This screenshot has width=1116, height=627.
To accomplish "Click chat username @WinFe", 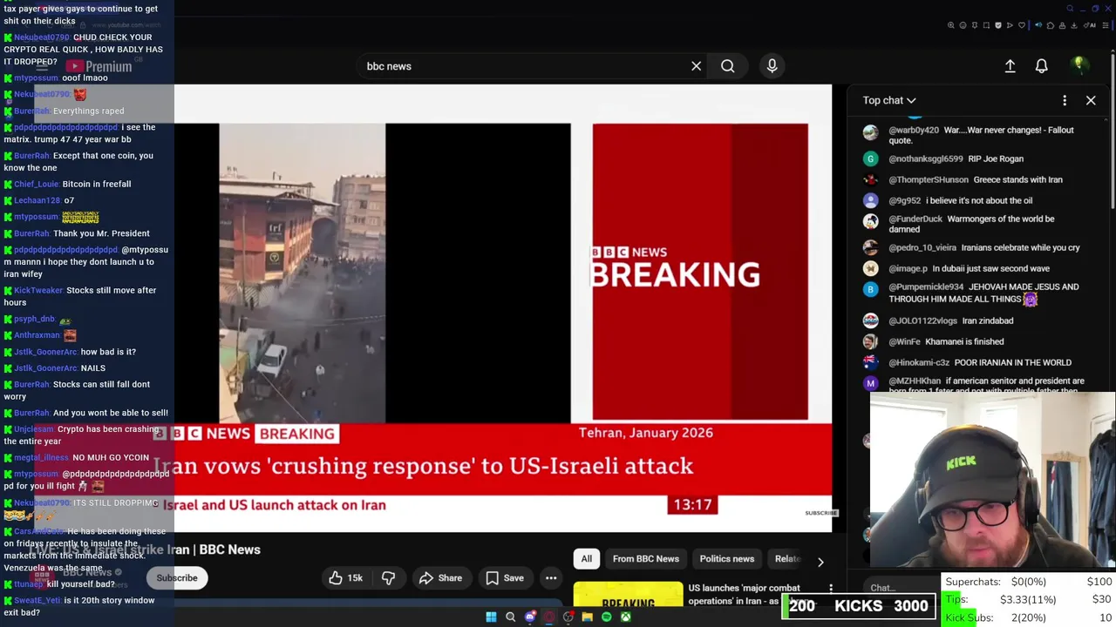I will tap(904, 341).
